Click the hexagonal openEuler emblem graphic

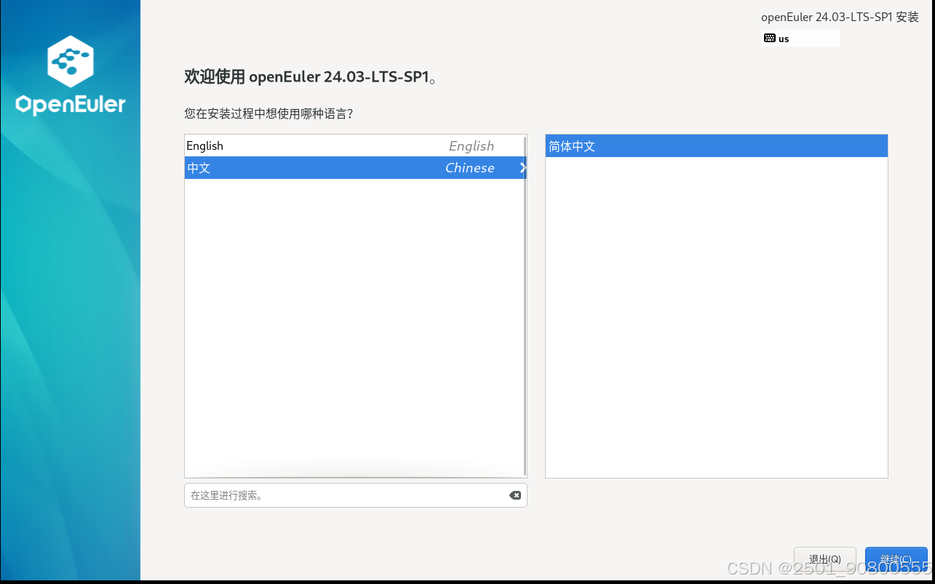pos(70,61)
